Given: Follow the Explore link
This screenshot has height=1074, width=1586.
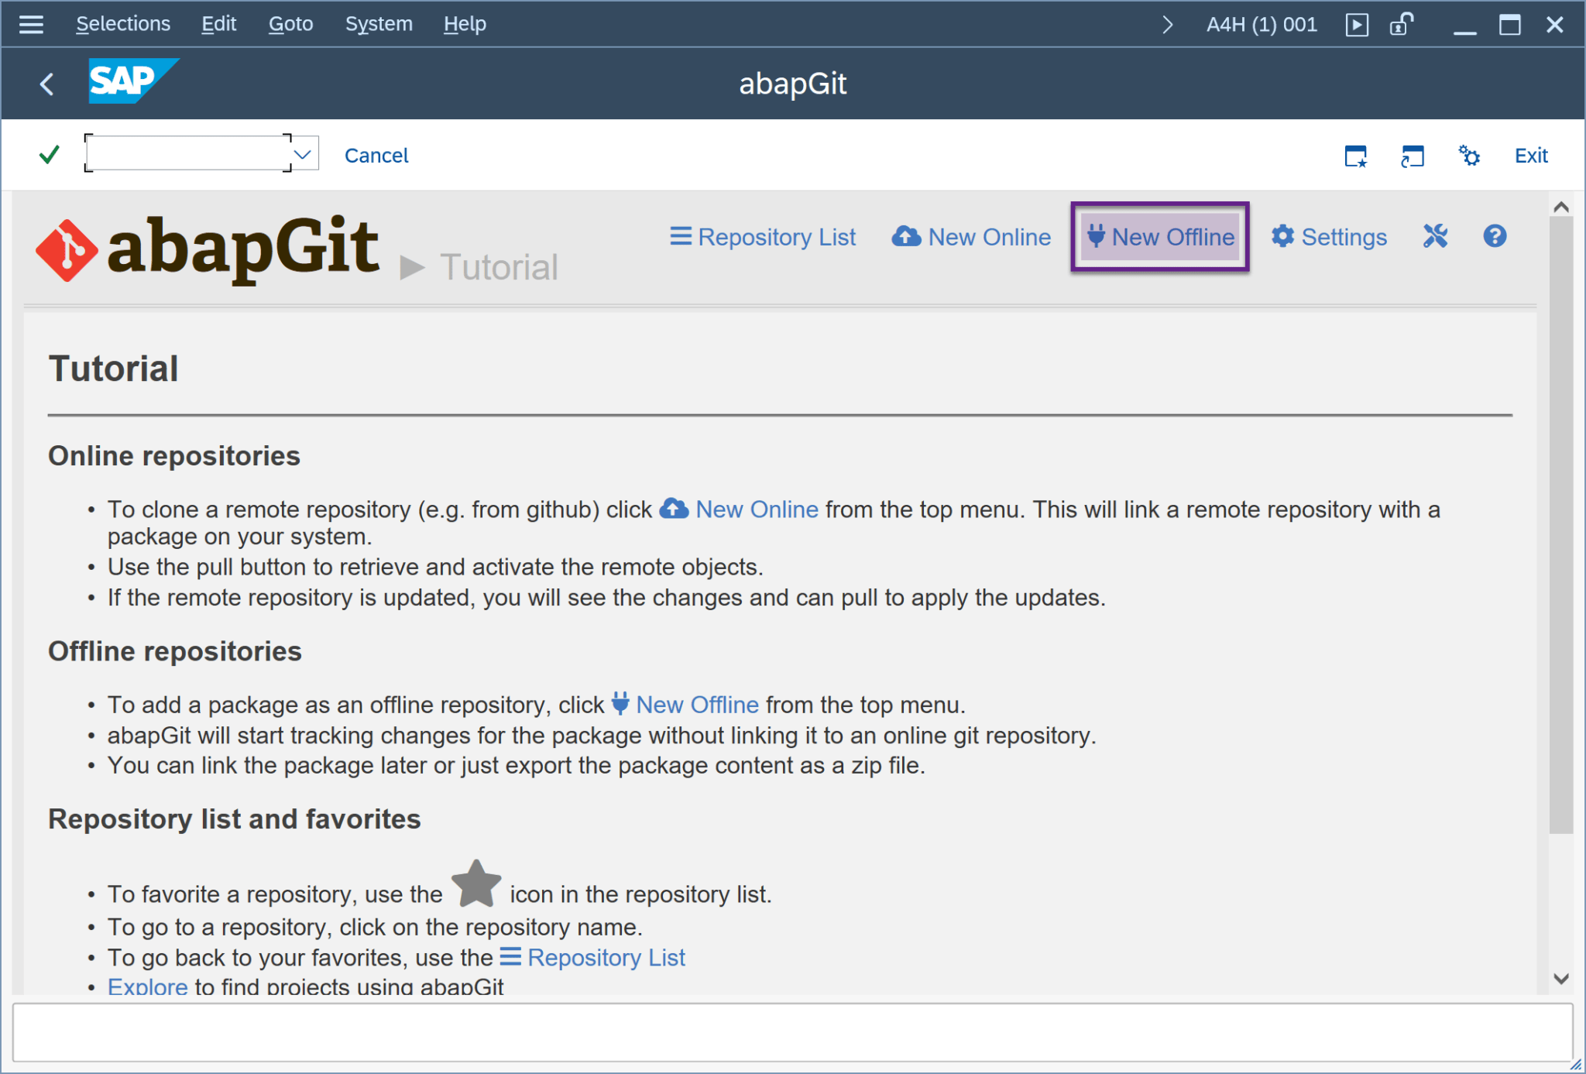Looking at the screenshot, I should 147,985.
